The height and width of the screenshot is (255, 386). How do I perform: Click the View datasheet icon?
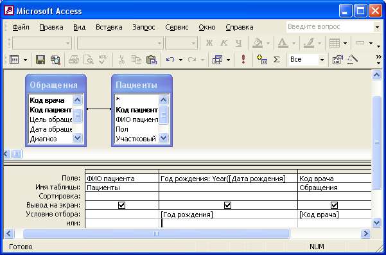point(14,60)
